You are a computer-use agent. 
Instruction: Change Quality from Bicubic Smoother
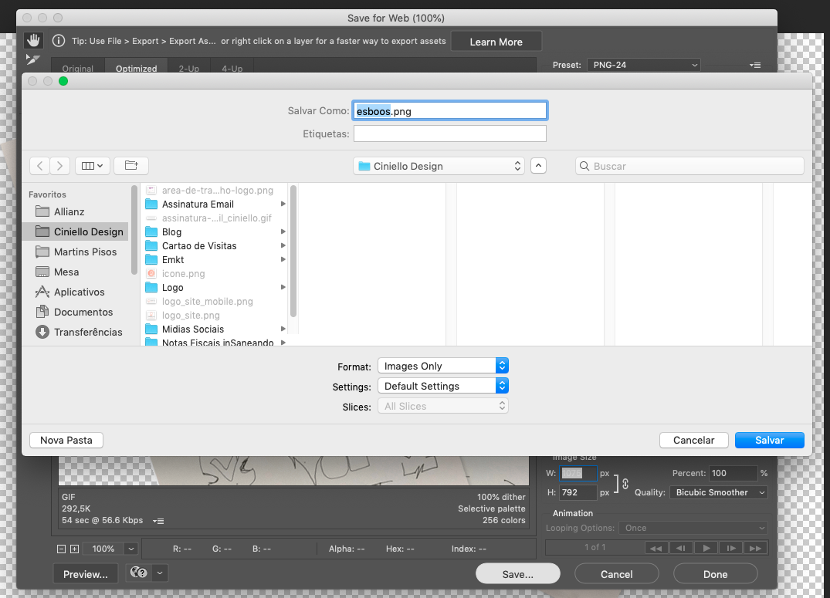click(x=718, y=492)
